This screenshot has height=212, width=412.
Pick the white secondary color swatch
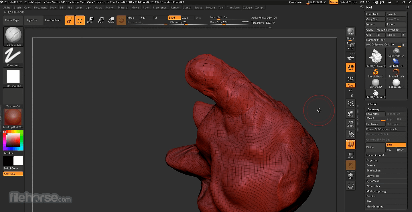[18, 161]
